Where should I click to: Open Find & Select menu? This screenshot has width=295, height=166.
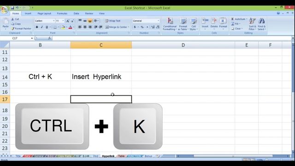(261, 24)
